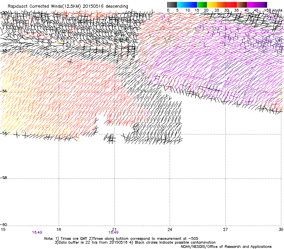The width and height of the screenshot is (284, 249).
Task: Click the brown 35-40 knots legend segment
Action: [242, 5]
